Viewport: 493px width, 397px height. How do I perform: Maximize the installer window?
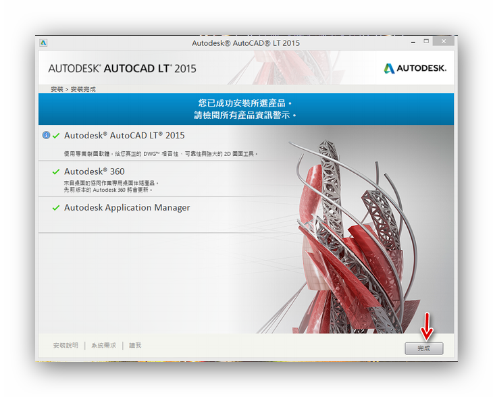pos(426,41)
